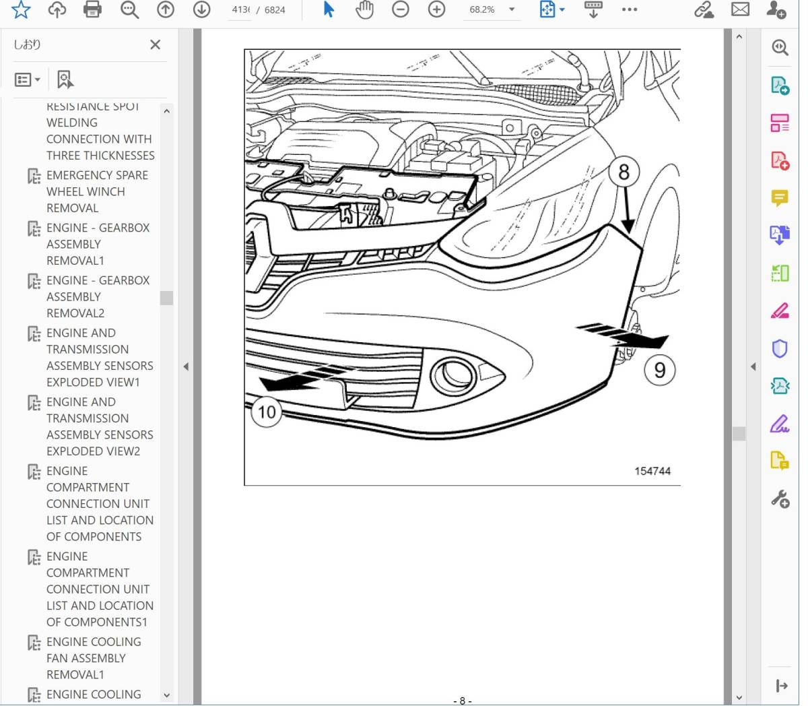Click the bookmarks panel scroll down arrow
Viewport: 808px width, 706px height.
tap(166, 695)
